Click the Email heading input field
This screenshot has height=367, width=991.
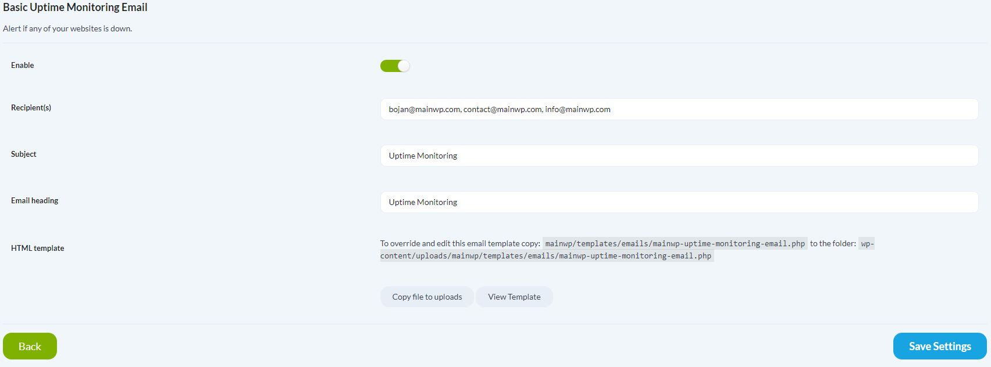point(679,202)
